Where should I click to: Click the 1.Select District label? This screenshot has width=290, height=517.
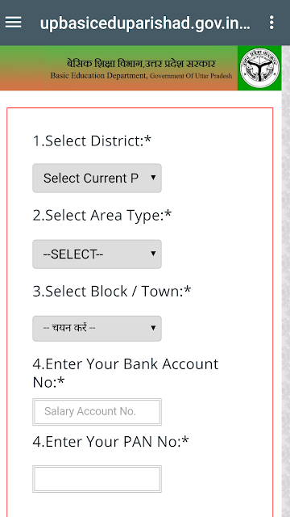click(x=92, y=141)
